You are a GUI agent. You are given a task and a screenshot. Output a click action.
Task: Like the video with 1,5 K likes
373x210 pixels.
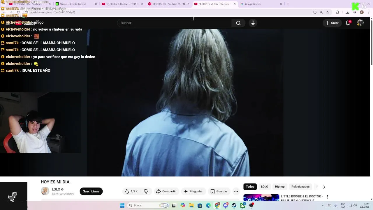pyautogui.click(x=131, y=191)
